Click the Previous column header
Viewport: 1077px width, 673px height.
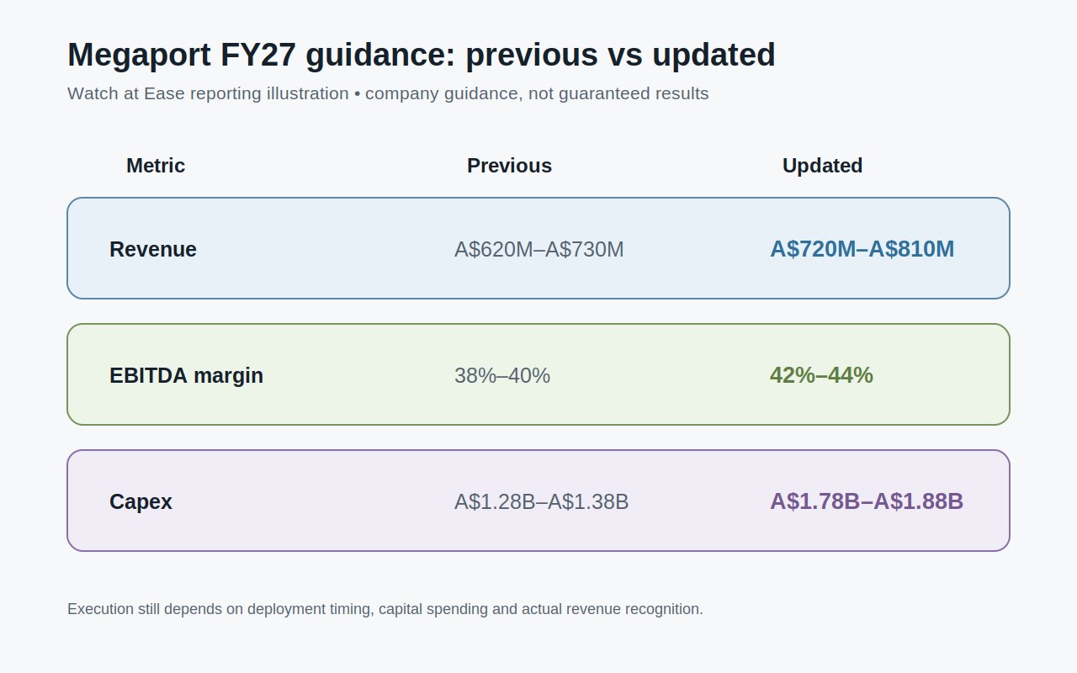tap(510, 166)
